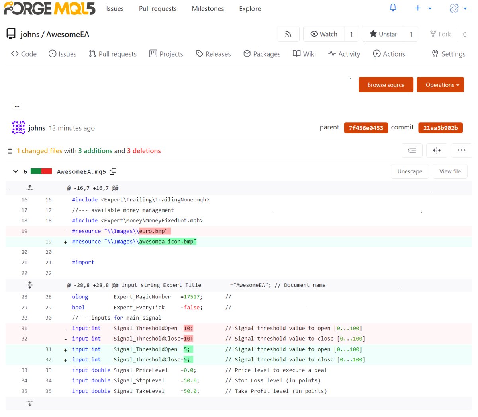Open the notifications bell icon
The height and width of the screenshot is (417, 478).
click(393, 8)
